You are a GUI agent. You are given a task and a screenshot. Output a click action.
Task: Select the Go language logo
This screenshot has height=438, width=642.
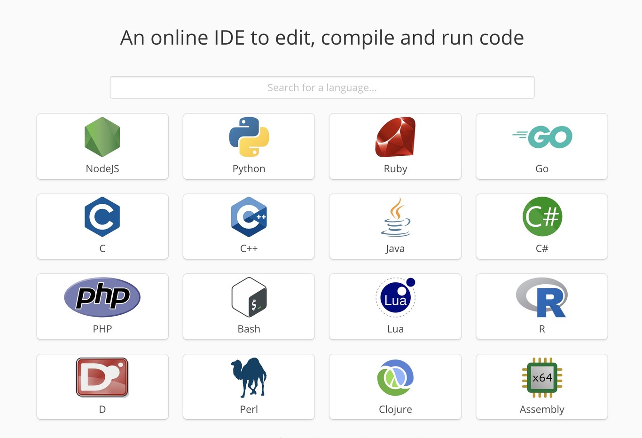click(541, 137)
